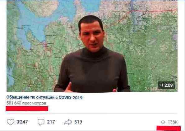The width and height of the screenshot is (185, 131).
Task: Click the 138K post views number
Action: (173, 122)
